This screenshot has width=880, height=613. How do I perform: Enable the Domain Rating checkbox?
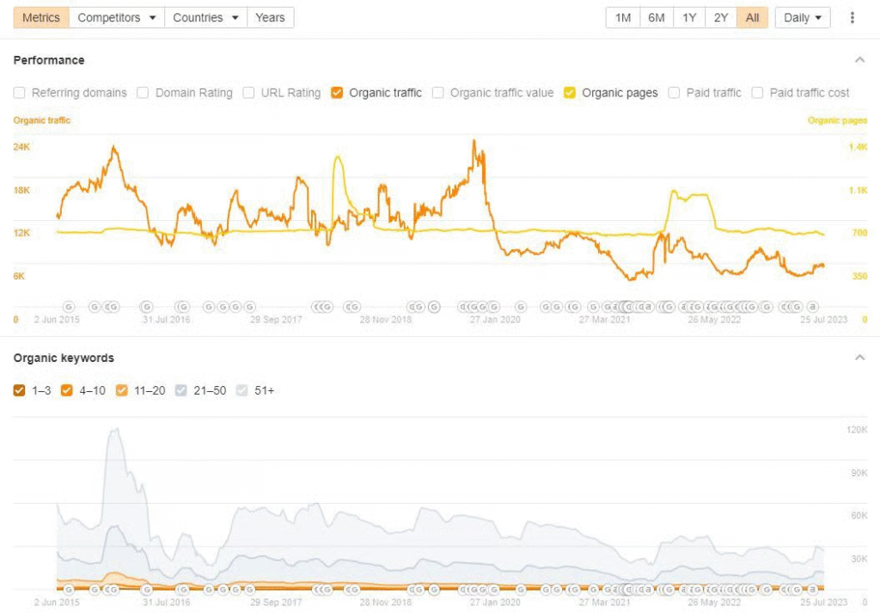pos(143,93)
